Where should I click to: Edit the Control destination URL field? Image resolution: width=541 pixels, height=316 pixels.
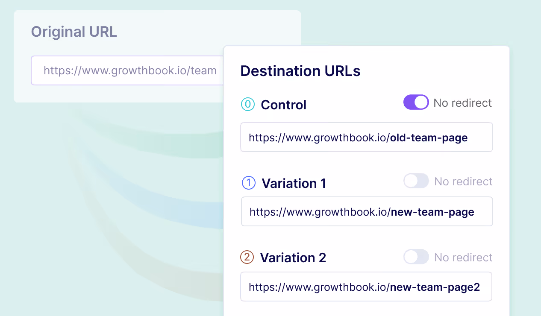click(x=367, y=138)
